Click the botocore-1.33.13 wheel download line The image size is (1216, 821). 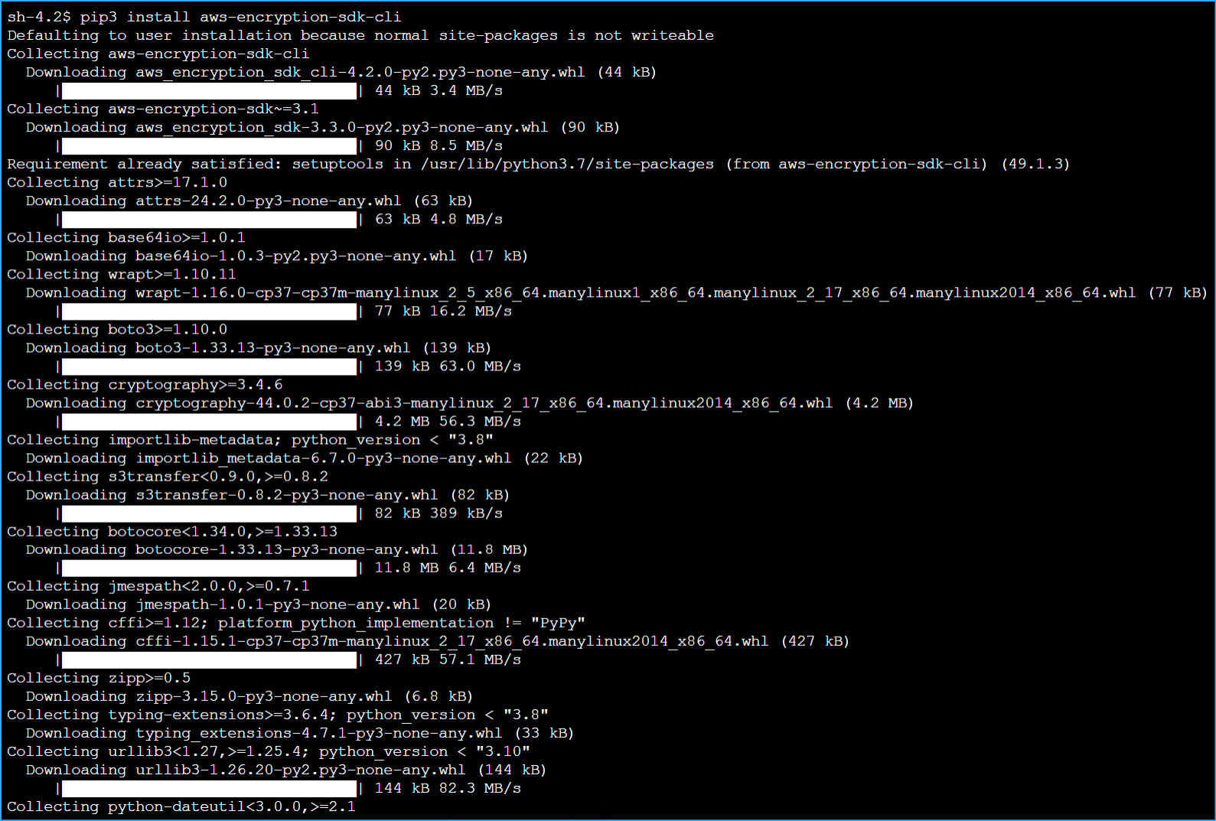277,549
